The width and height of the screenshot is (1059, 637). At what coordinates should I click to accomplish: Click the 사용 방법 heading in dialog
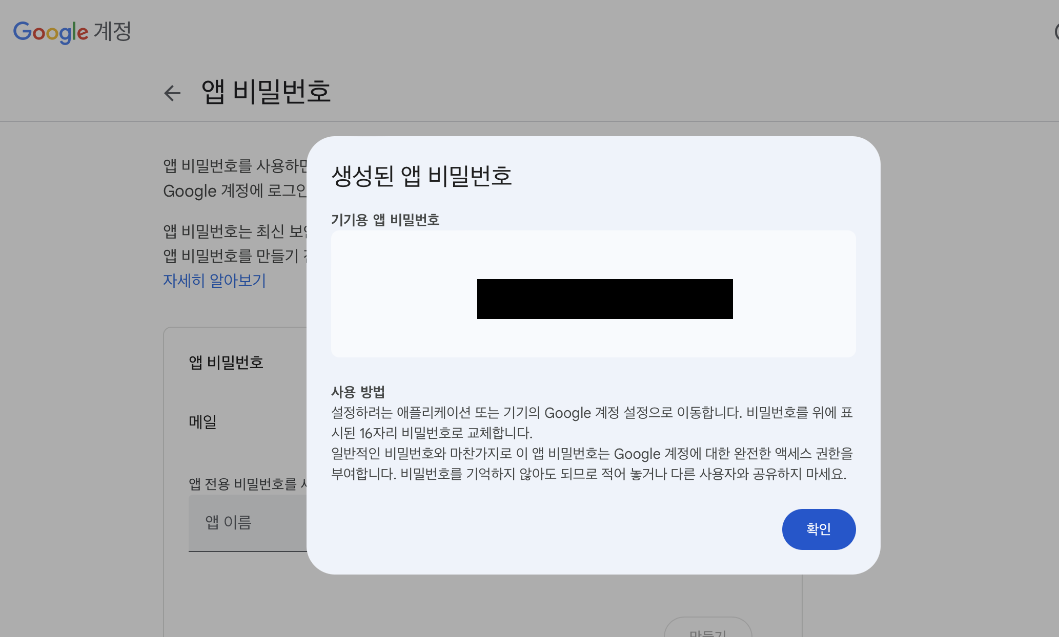358,392
